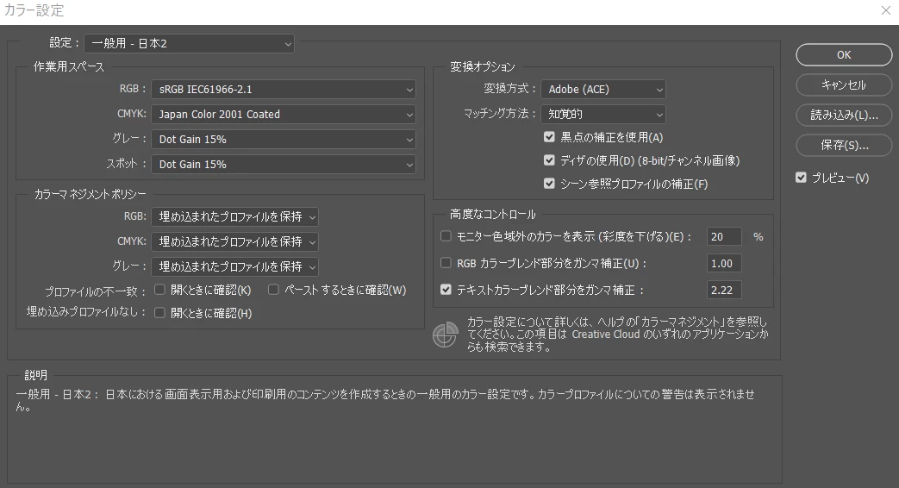
Task: Toggle the プレビュー(V) checkbox
Action: tap(801, 178)
